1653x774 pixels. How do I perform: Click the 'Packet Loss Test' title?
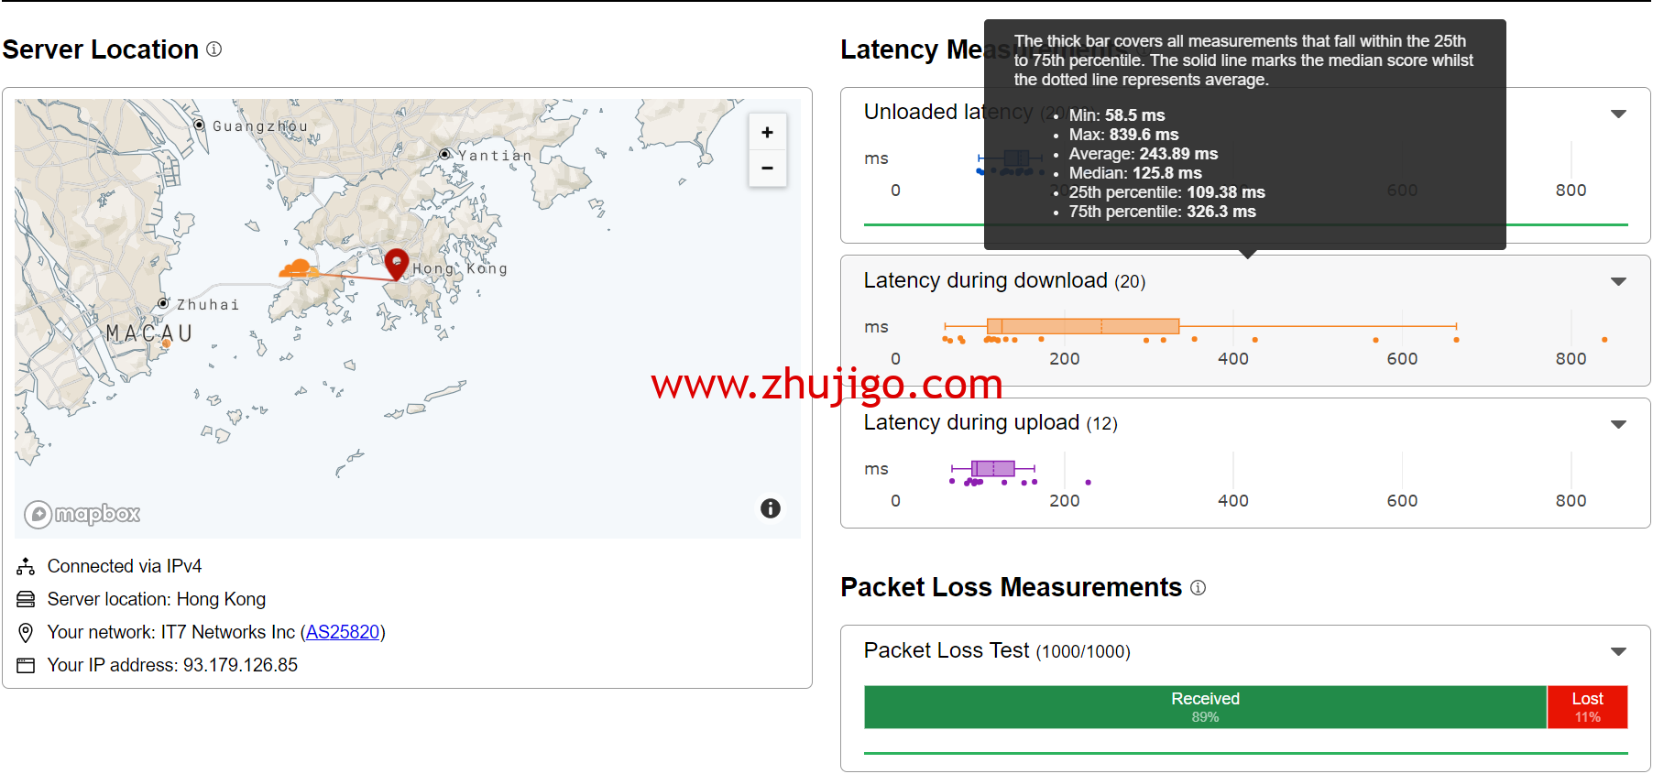pos(947,651)
